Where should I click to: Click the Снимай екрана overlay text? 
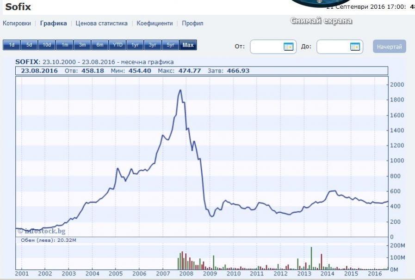[x=321, y=21]
